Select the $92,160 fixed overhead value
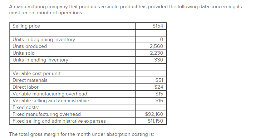Image resolution: width=275 pixels, height=138 pixels. [x=154, y=114]
